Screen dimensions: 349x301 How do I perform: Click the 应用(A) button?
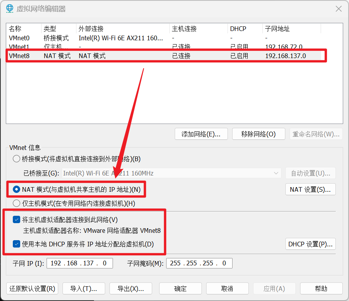click(x=274, y=289)
